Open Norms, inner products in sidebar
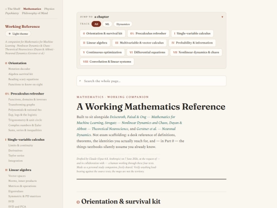 click(x=23, y=181)
